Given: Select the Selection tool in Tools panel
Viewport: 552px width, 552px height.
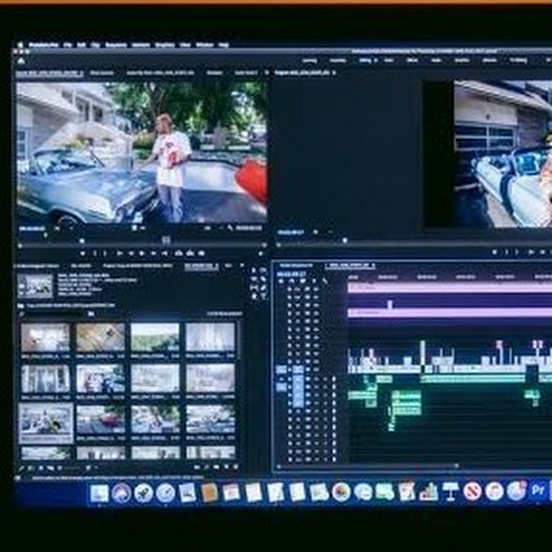Looking at the screenshot, I should pos(253,270).
